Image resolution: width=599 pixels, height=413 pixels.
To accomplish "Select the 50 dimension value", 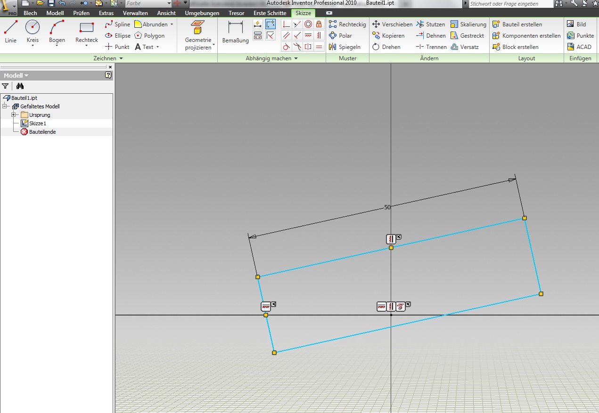I will (x=387, y=207).
